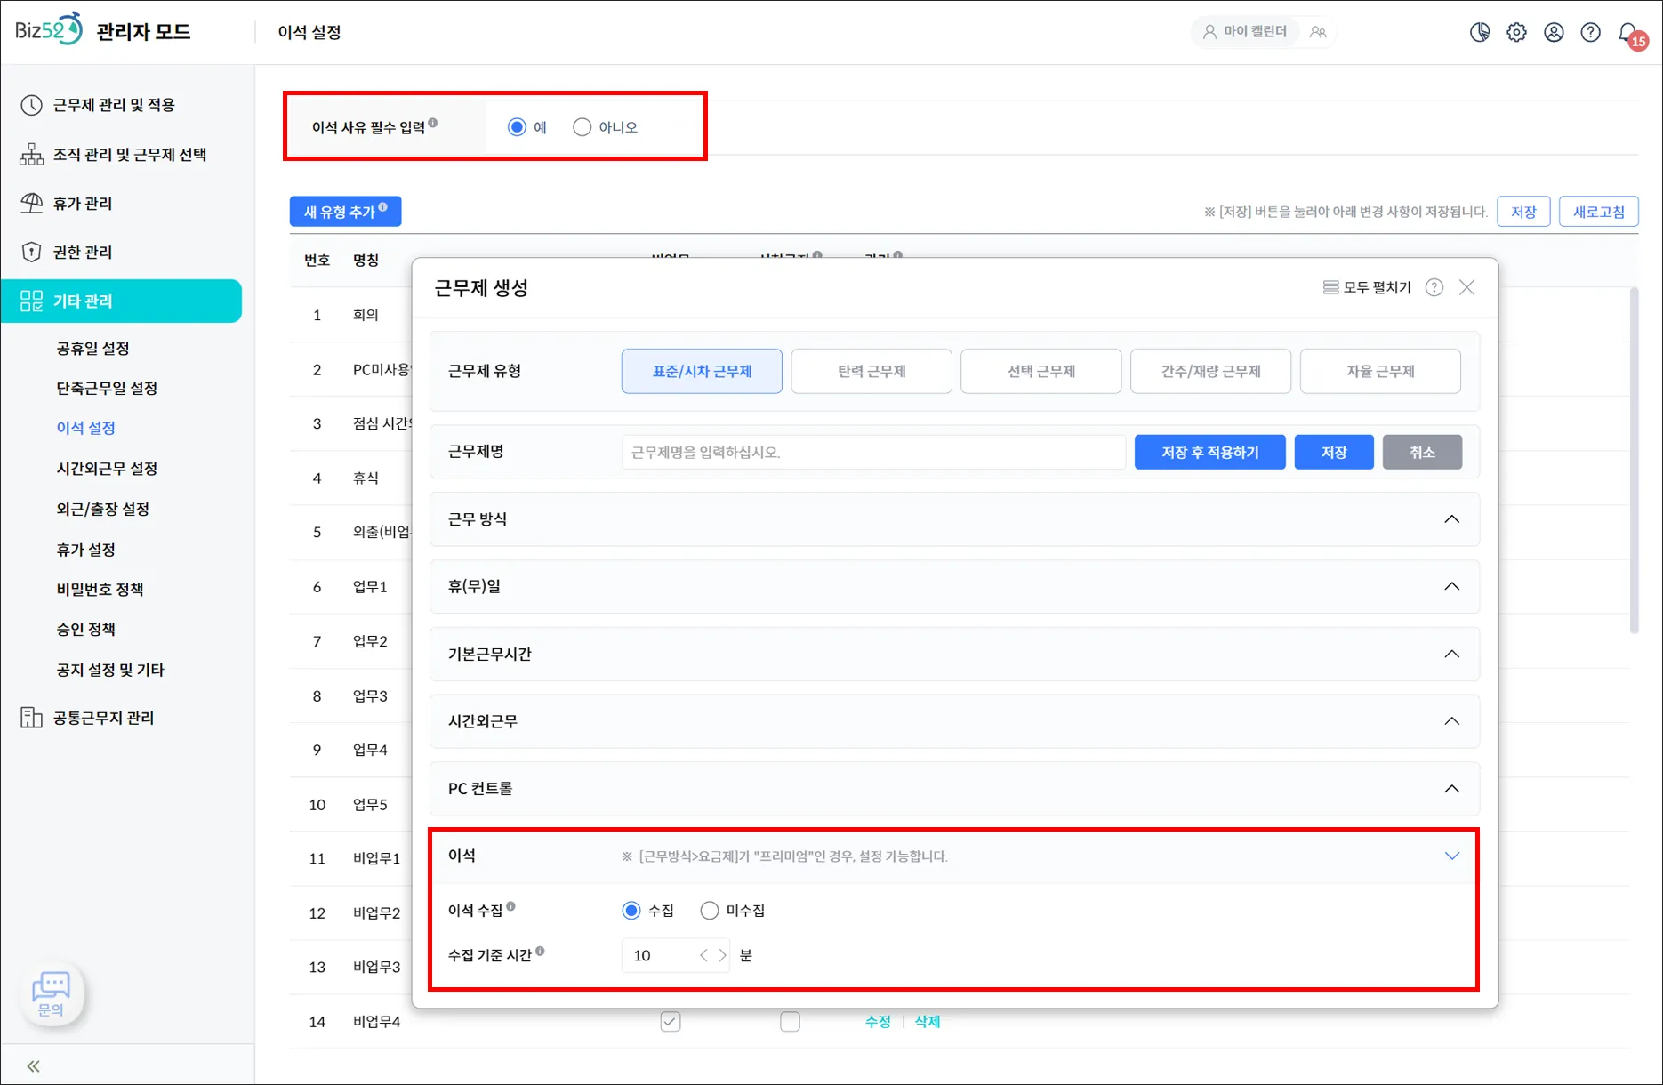Screen dimensions: 1663x1085
Task: Select the 표준/시차 근무제 type
Action: click(702, 371)
